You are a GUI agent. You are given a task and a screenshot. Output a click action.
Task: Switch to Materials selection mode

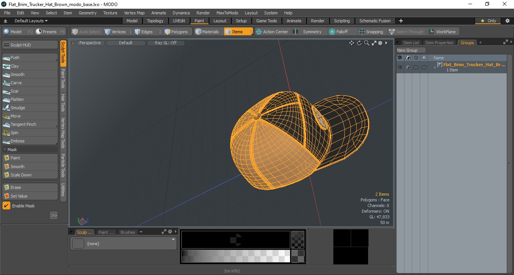coord(208,32)
